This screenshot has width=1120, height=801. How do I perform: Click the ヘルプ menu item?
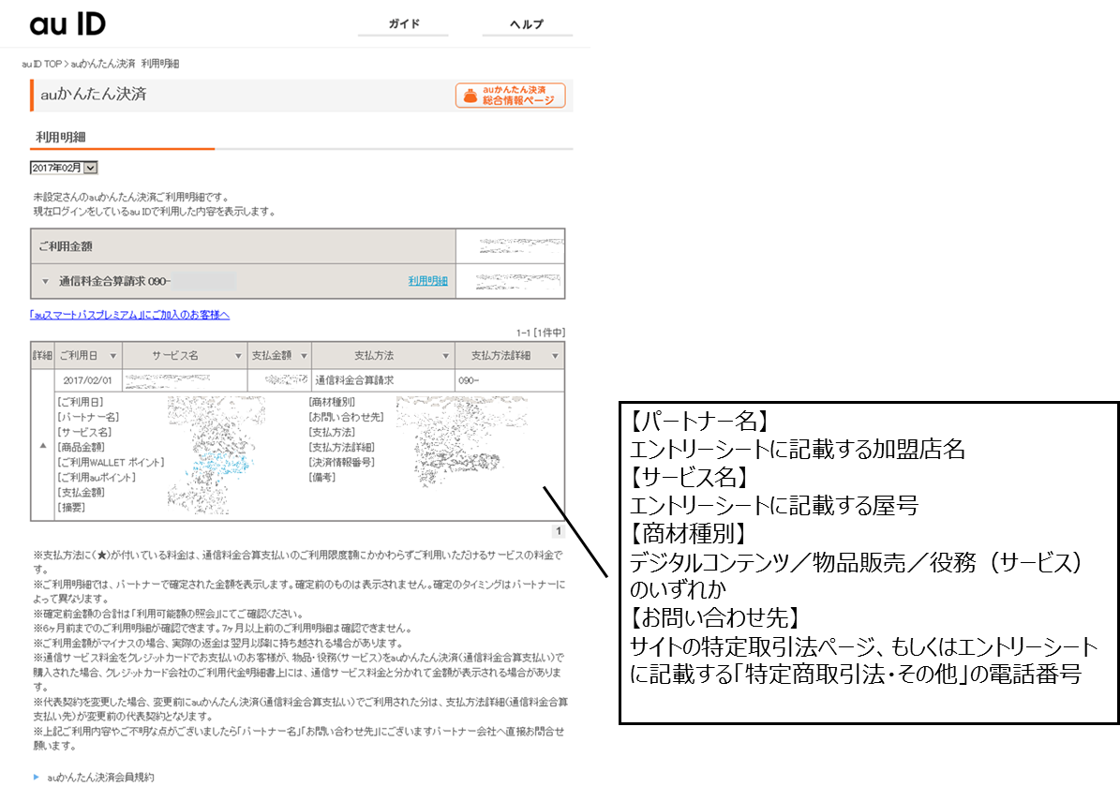pos(526,23)
